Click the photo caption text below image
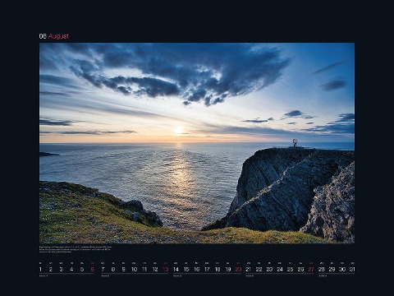The width and height of the screenshot is (394, 296). coord(76,249)
